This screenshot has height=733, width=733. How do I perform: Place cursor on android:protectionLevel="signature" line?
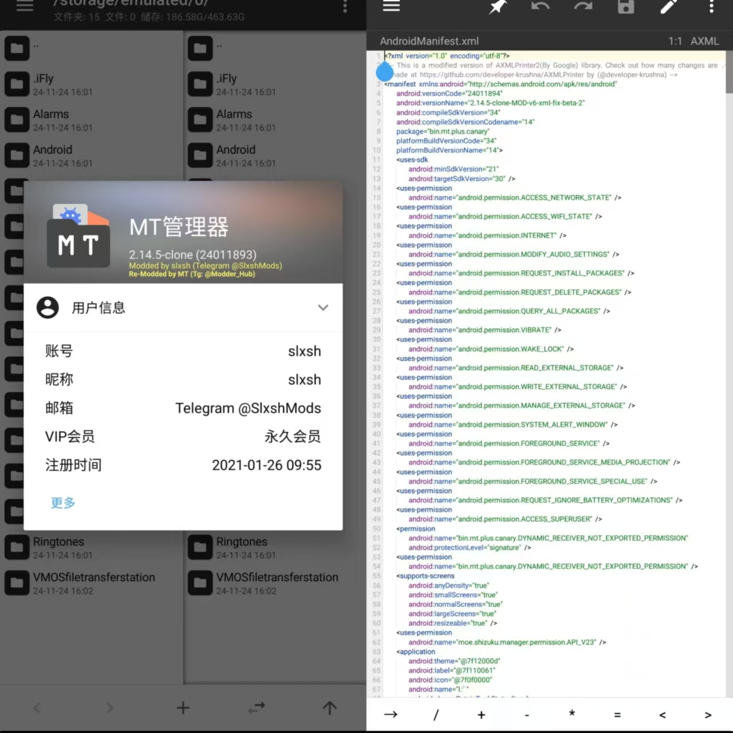[470, 547]
